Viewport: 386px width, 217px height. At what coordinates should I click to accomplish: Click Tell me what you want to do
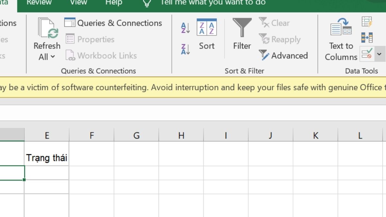point(213,3)
